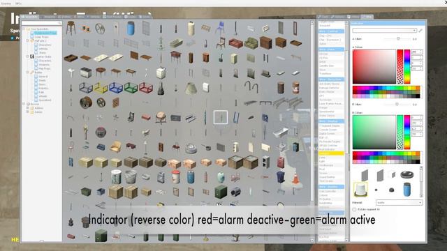Switch to the Post Process tab

click(x=113, y=17)
